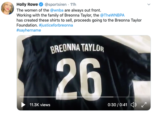
Task: Click the 11.3K views counter
Action: 40,105
